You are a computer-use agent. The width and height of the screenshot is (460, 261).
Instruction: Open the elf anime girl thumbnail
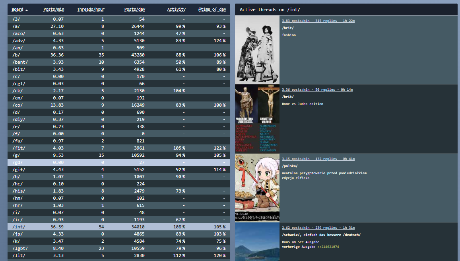coord(257,188)
